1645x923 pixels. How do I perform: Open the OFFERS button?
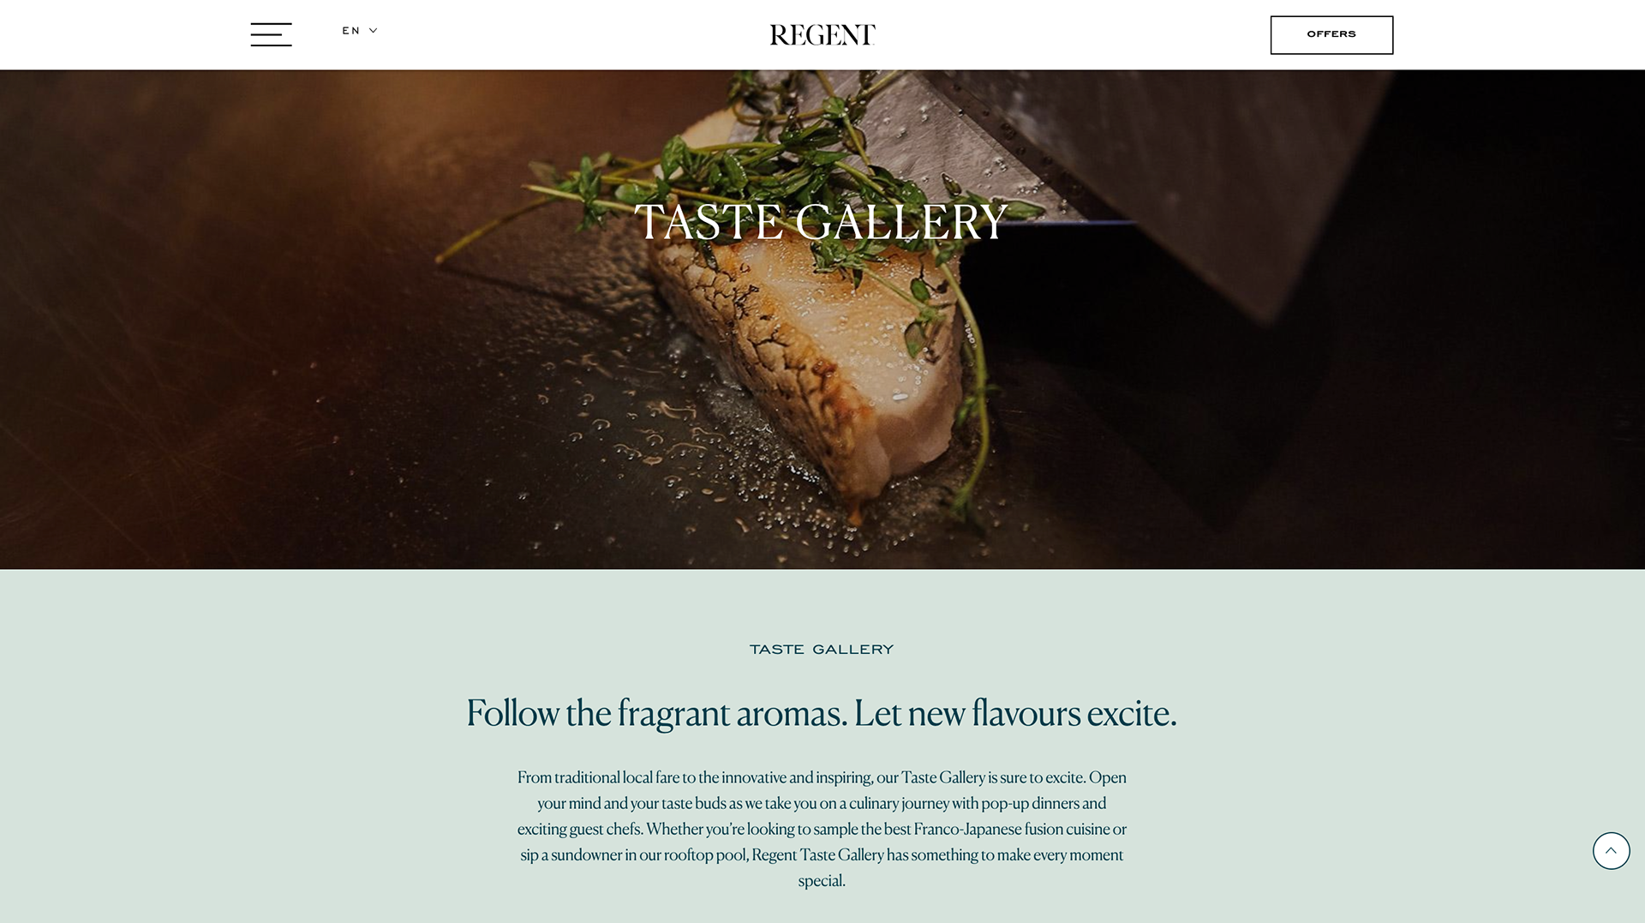[1331, 35]
